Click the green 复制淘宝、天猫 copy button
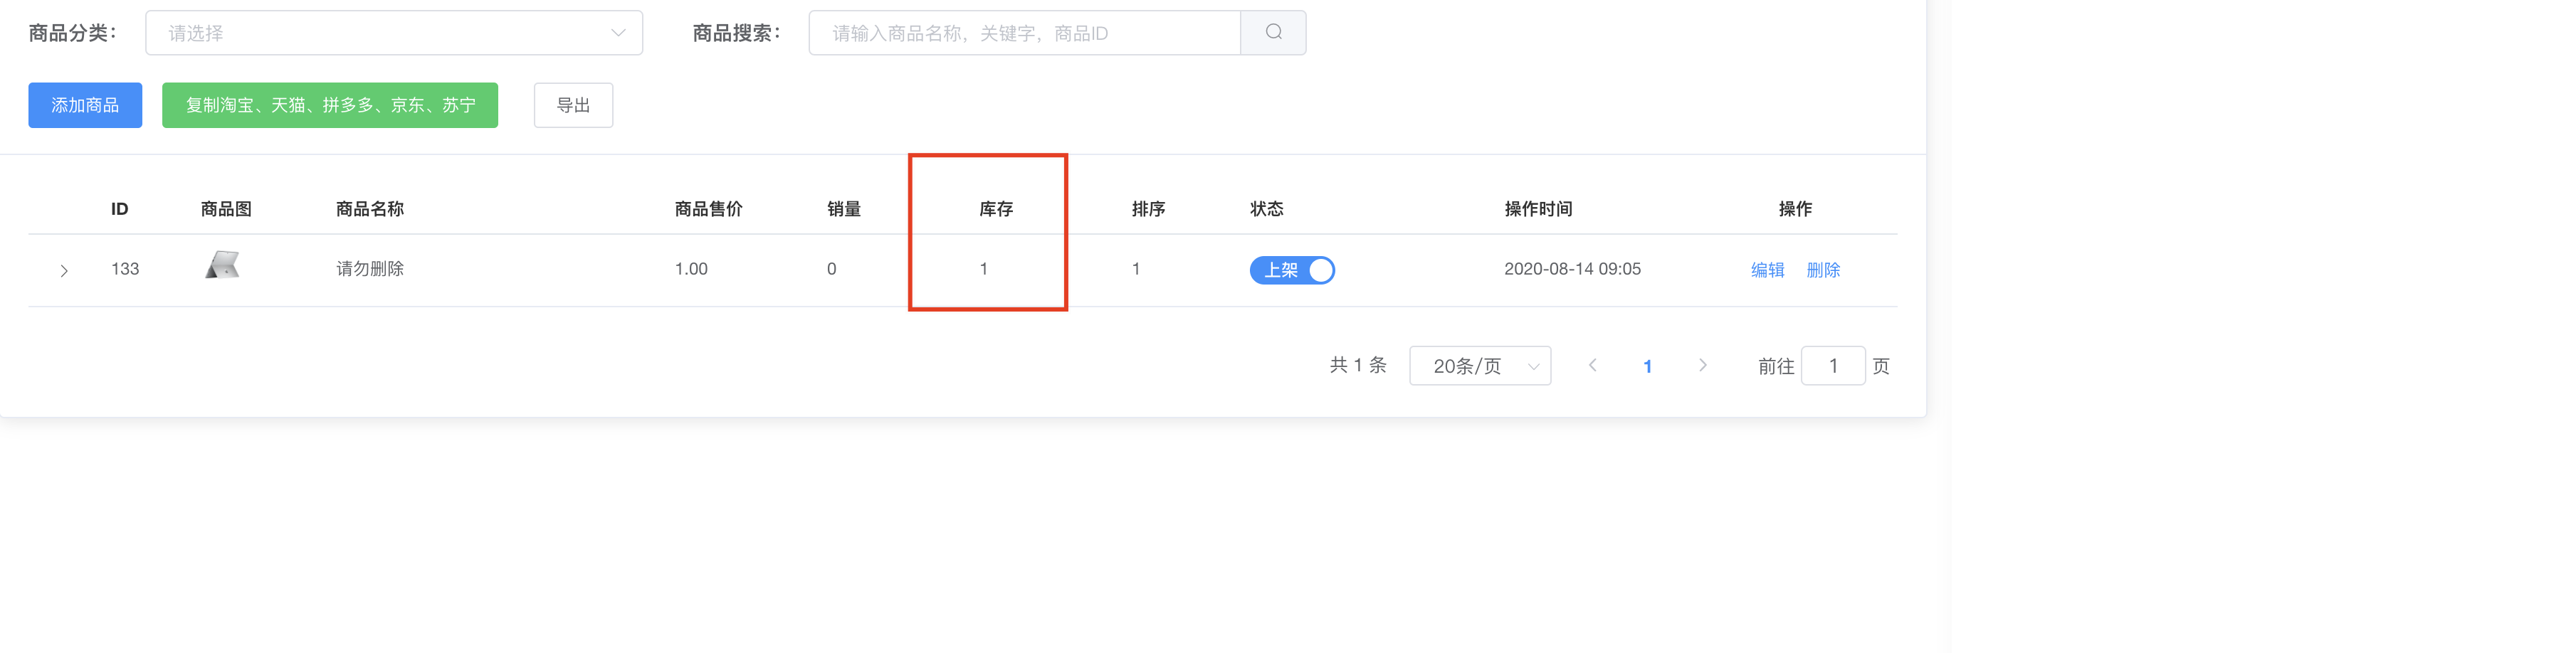 [330, 105]
